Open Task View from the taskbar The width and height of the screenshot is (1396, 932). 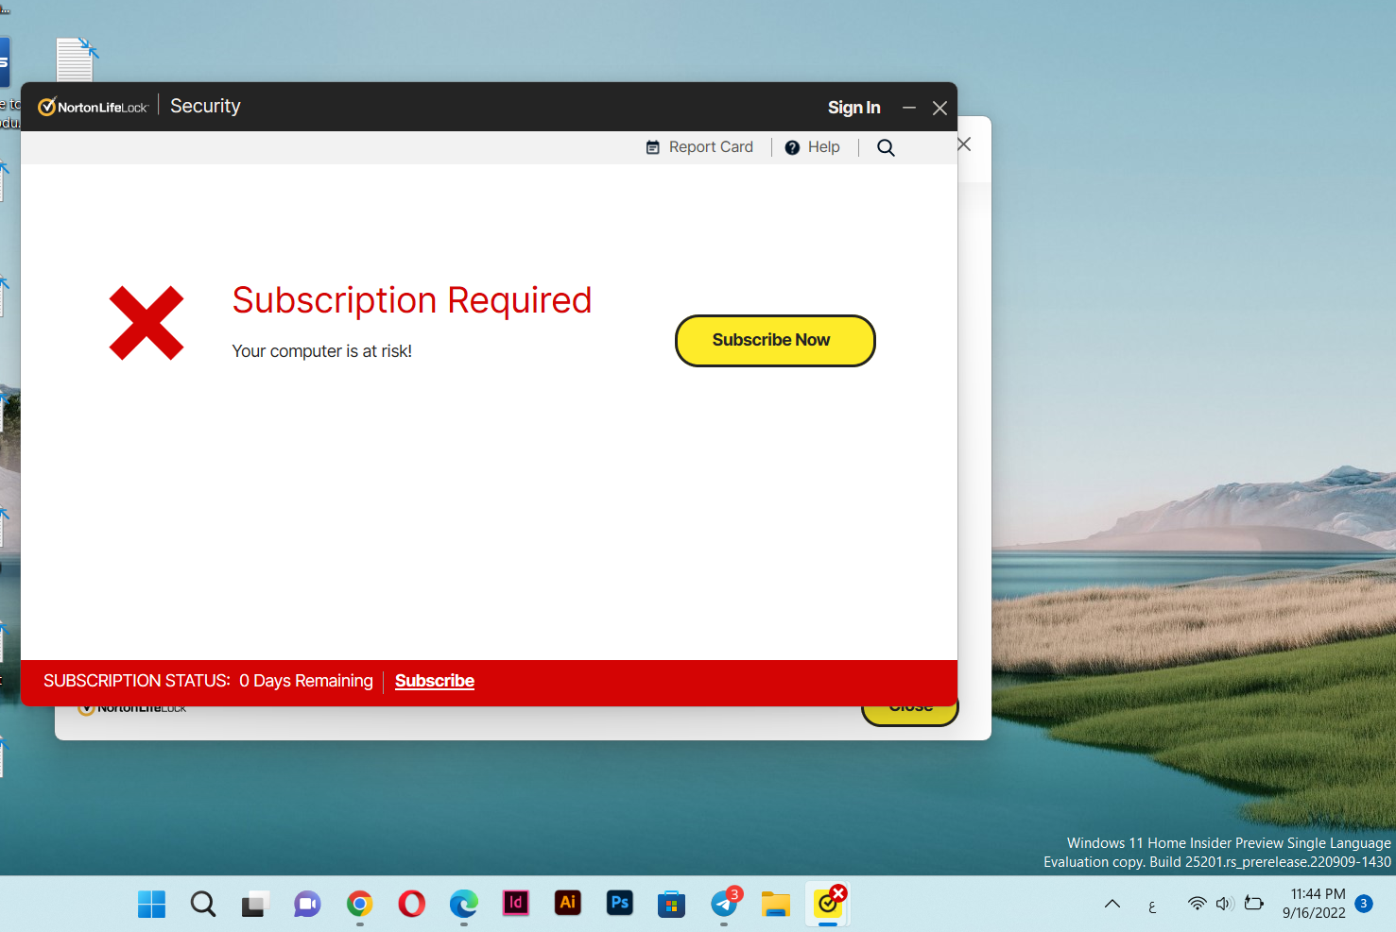[255, 904]
